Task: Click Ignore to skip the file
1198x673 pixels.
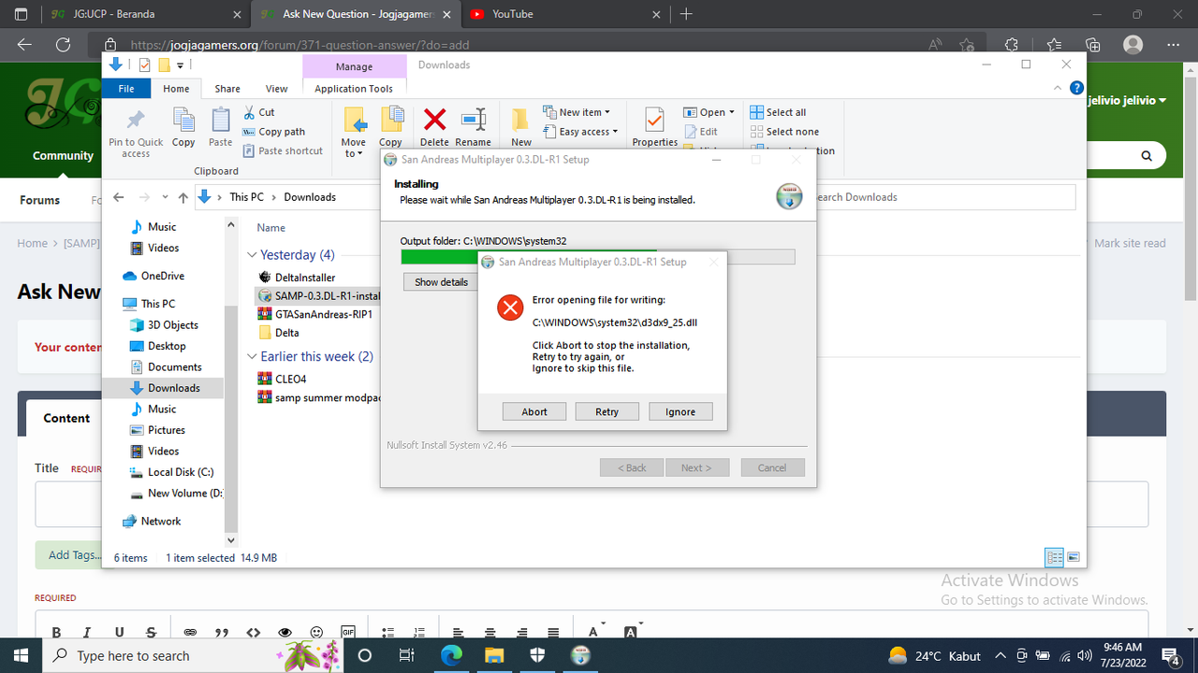Action: [x=680, y=411]
